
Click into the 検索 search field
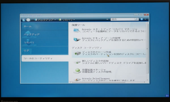click(123, 19)
